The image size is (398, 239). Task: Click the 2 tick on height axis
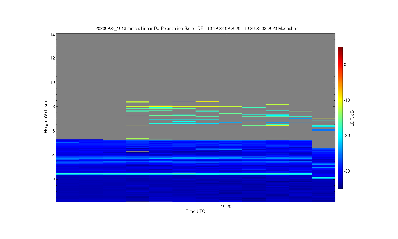click(x=54, y=180)
